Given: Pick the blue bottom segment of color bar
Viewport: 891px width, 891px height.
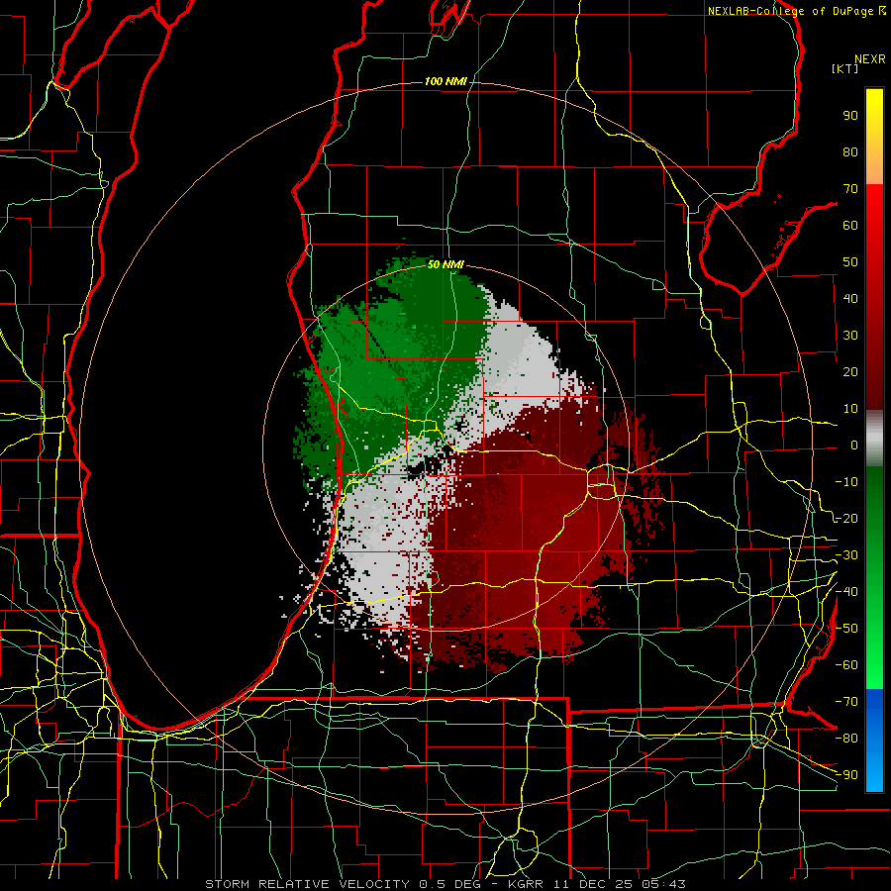Looking at the screenshot, I should [874, 741].
